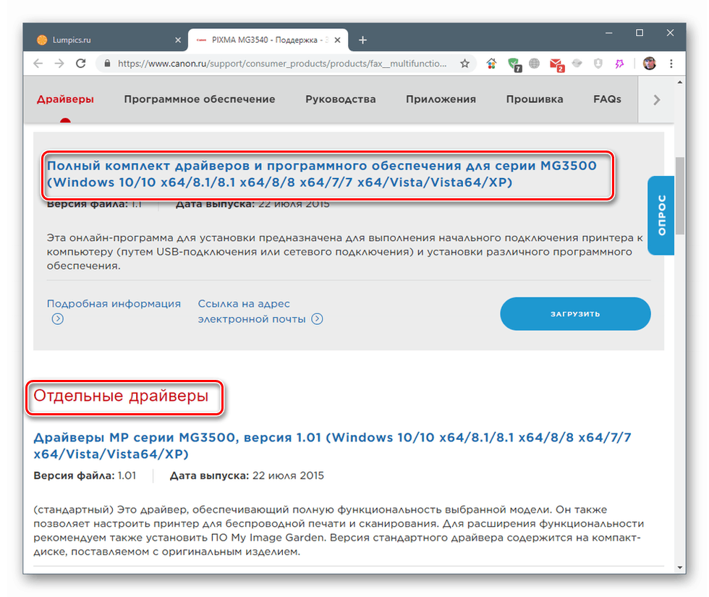This screenshot has height=597, width=709.
Task: Select the PIXMA MG3540 support tab
Action: [x=268, y=40]
